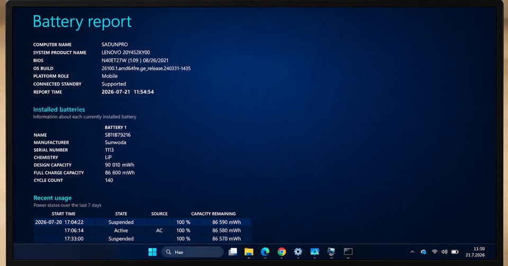Open the Wi-Fi network tray icon

pos(434,252)
